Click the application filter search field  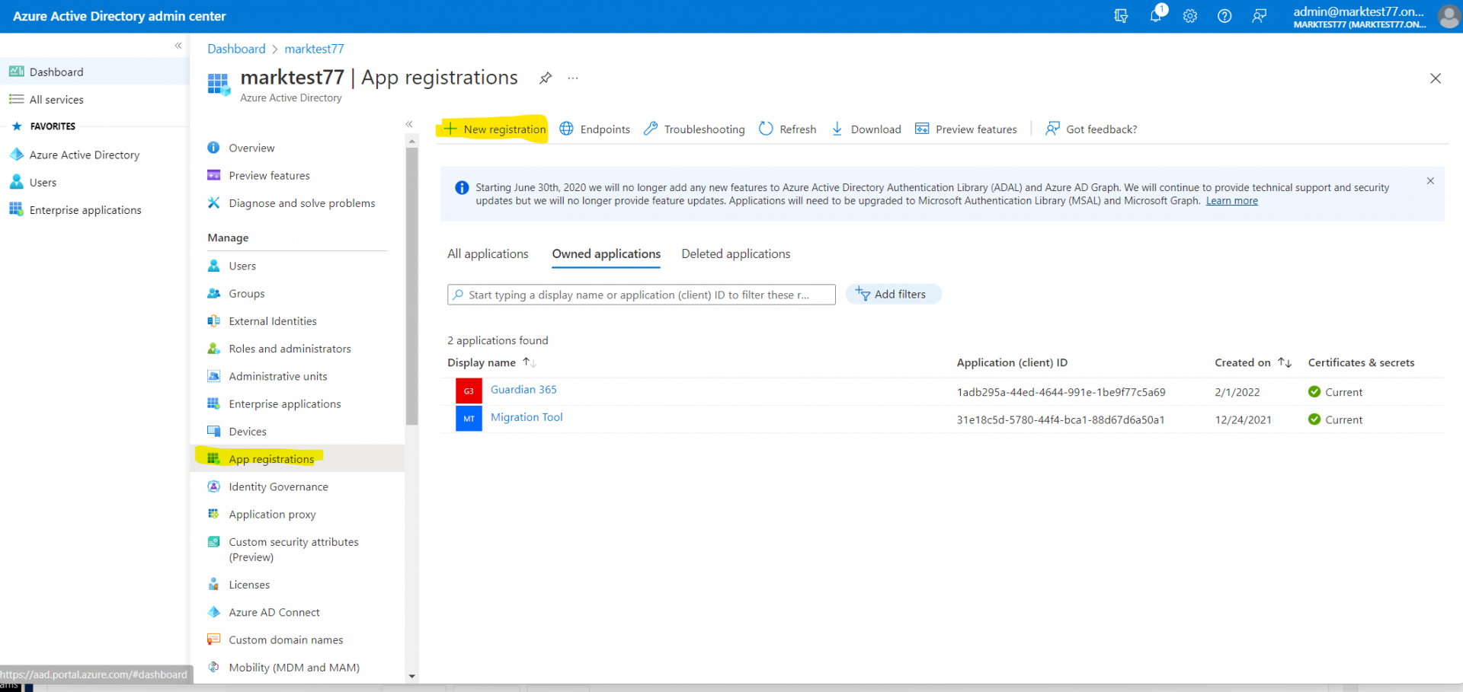tap(640, 295)
